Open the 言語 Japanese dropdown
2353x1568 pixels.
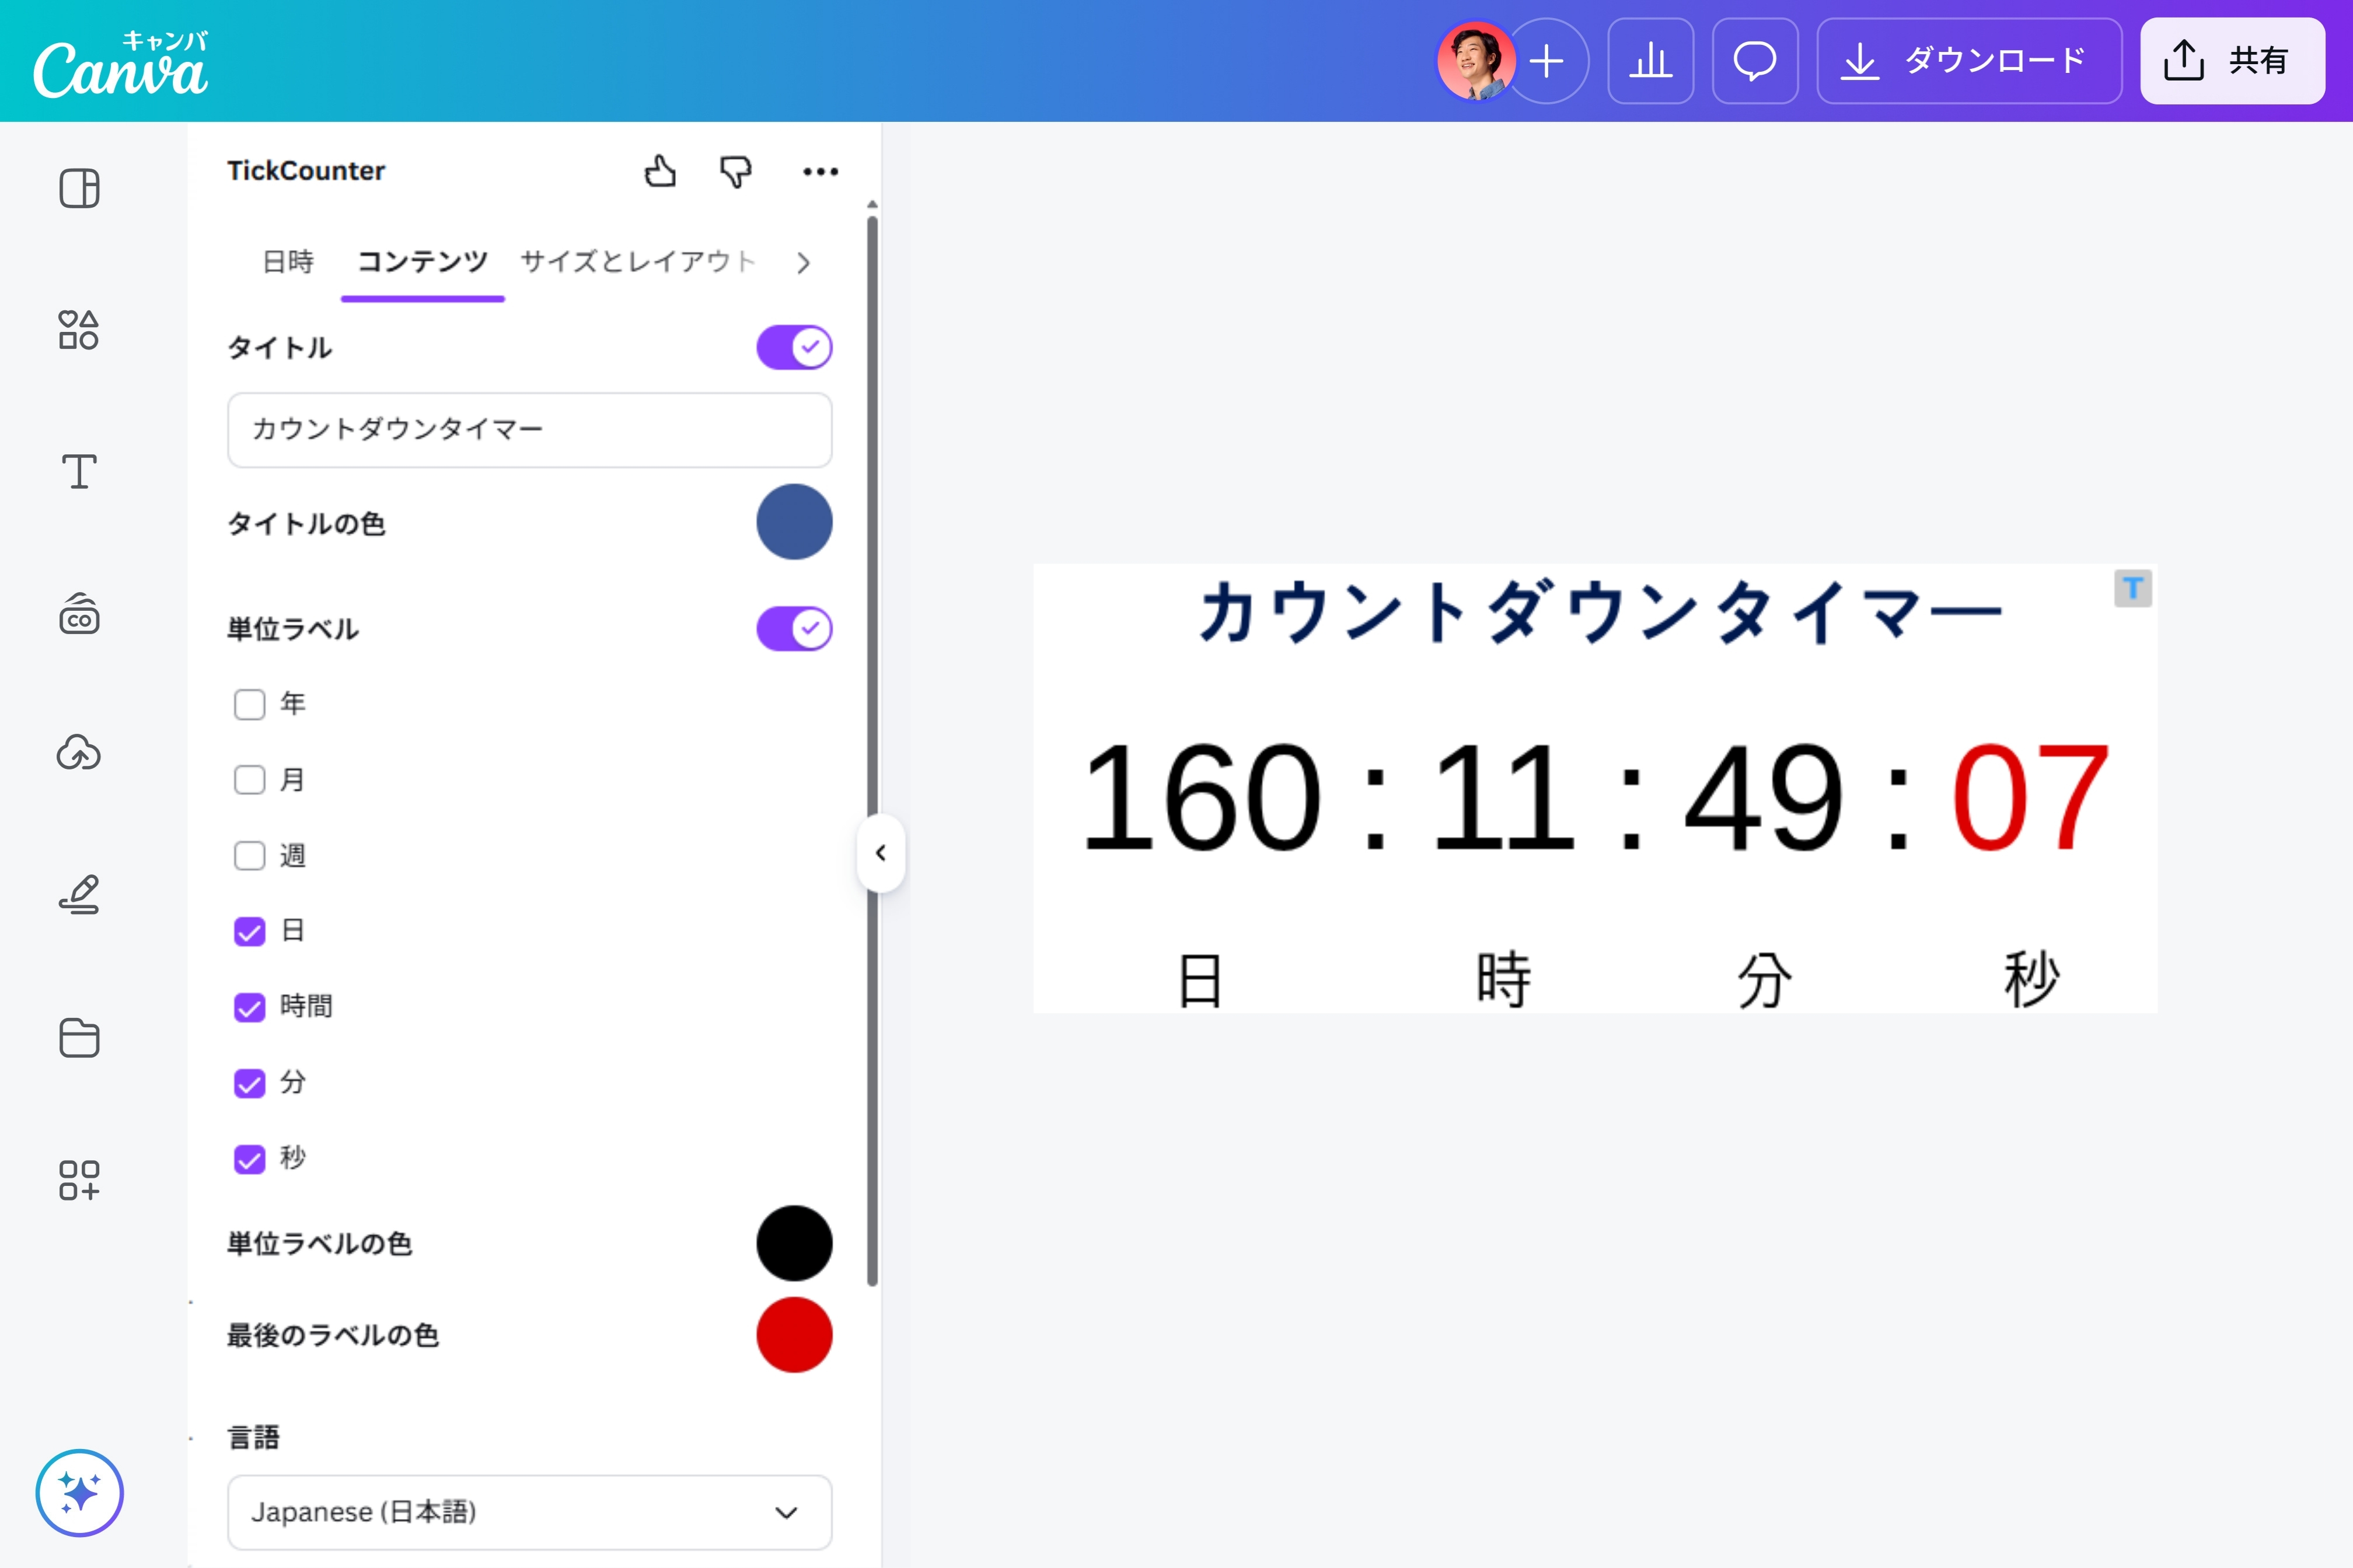(x=529, y=1512)
